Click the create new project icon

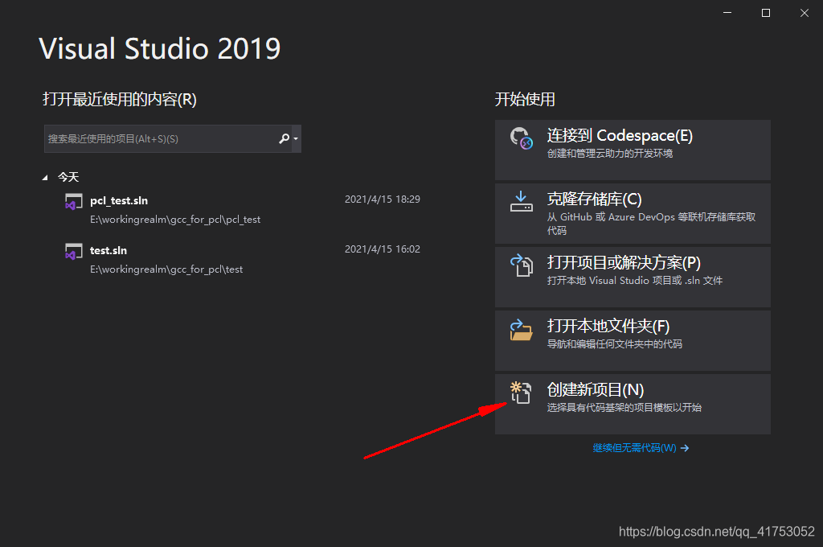[x=521, y=393]
